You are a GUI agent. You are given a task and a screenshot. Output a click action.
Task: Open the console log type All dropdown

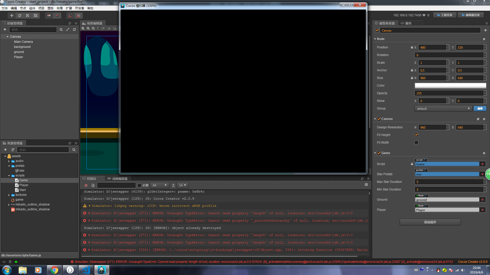point(160,185)
